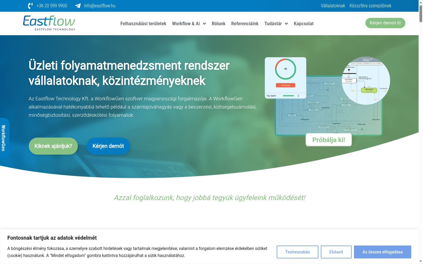Click the dashboard card with 43 gauge
Screen dimensions: 423x264
click(x=286, y=78)
